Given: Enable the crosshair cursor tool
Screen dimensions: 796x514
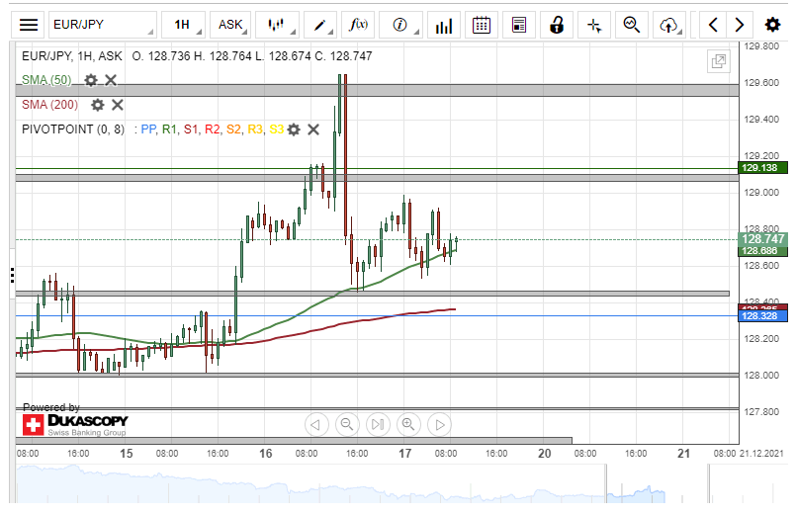Looking at the screenshot, I should (594, 25).
